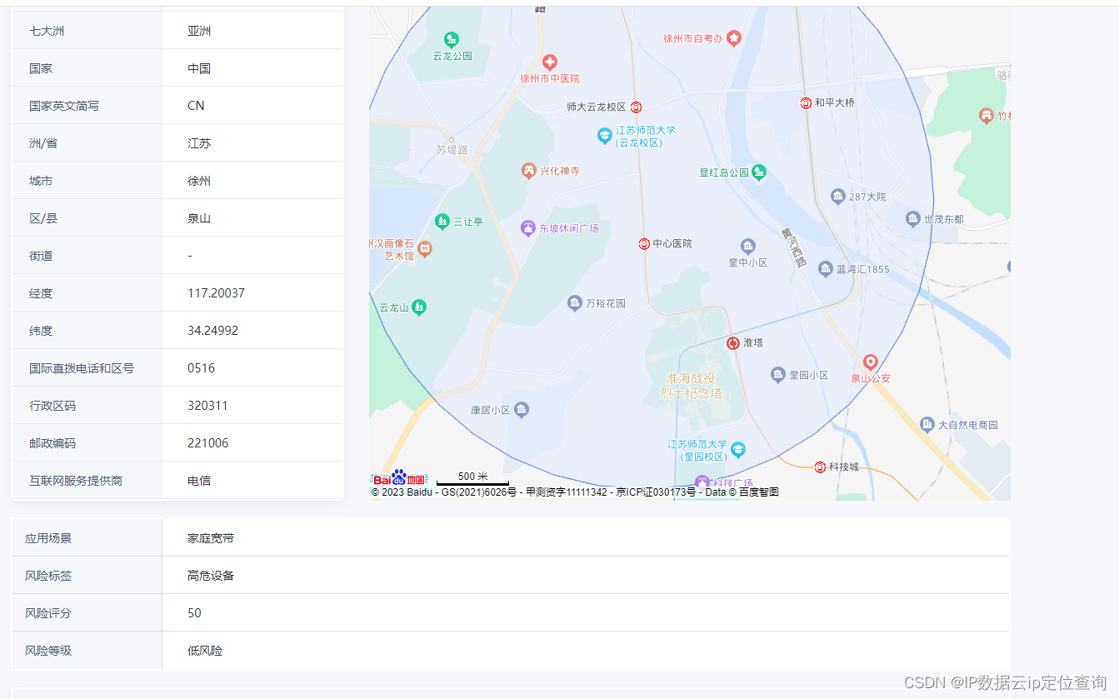This screenshot has width=1119, height=699.
Task: Select the 泉山 district value
Action: tap(199, 218)
